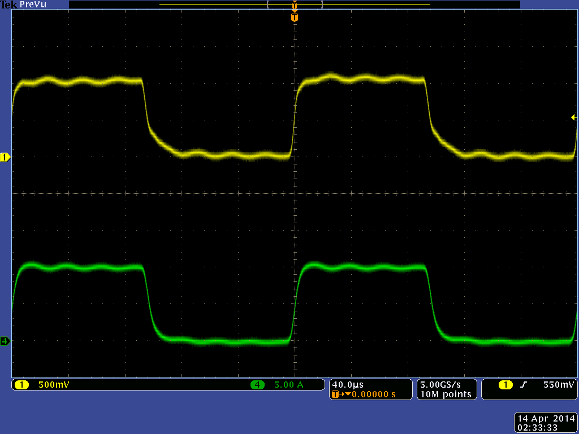Image resolution: width=579 pixels, height=434 pixels.
Task: Click the channel 1 ground marker on left edge
Action: [5, 158]
